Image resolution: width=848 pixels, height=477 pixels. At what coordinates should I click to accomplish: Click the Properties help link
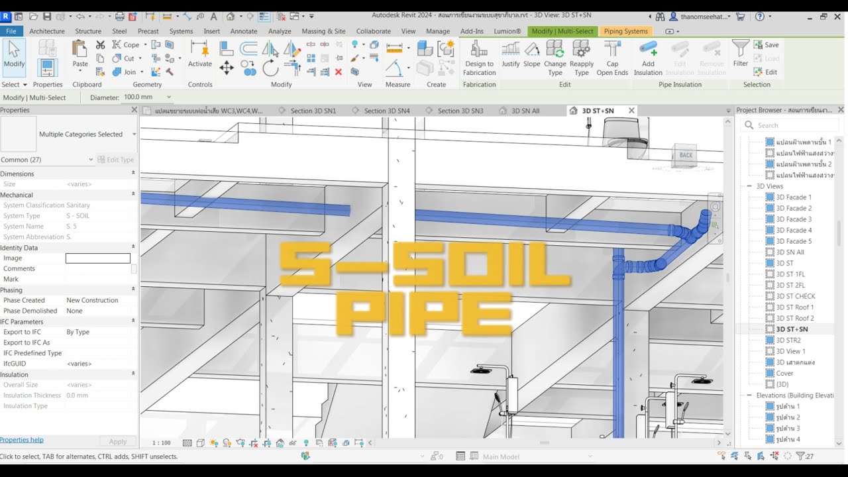(x=22, y=440)
